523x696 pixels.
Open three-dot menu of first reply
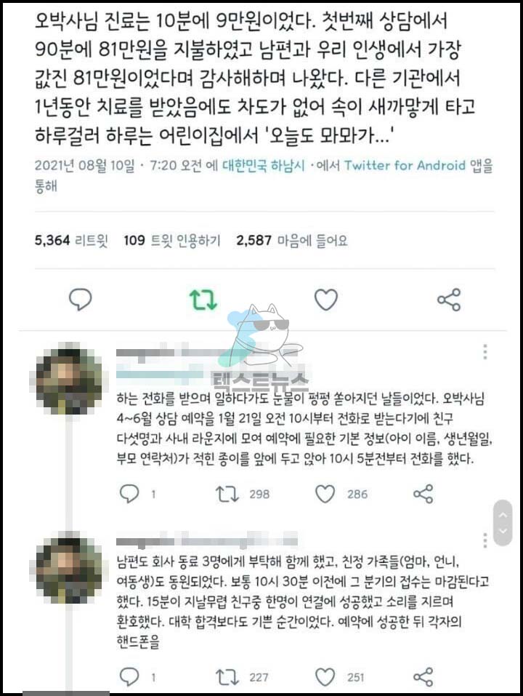pos(485,351)
